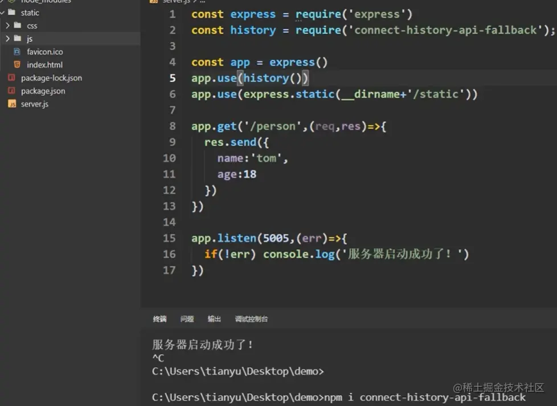Image resolution: width=557 pixels, height=406 pixels.
Task: Click the server.js JS file icon
Action: click(12, 104)
